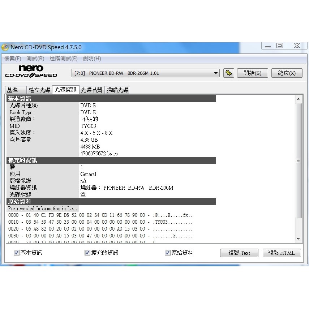Click the 製造廠商 value 不明的
Screen dimensions: 309x309
[x=90, y=119]
